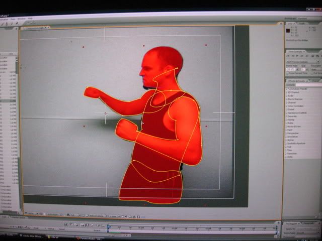322x241 pixels.
Task: Toggle the loop option in Time Controls
Action: [317, 56]
